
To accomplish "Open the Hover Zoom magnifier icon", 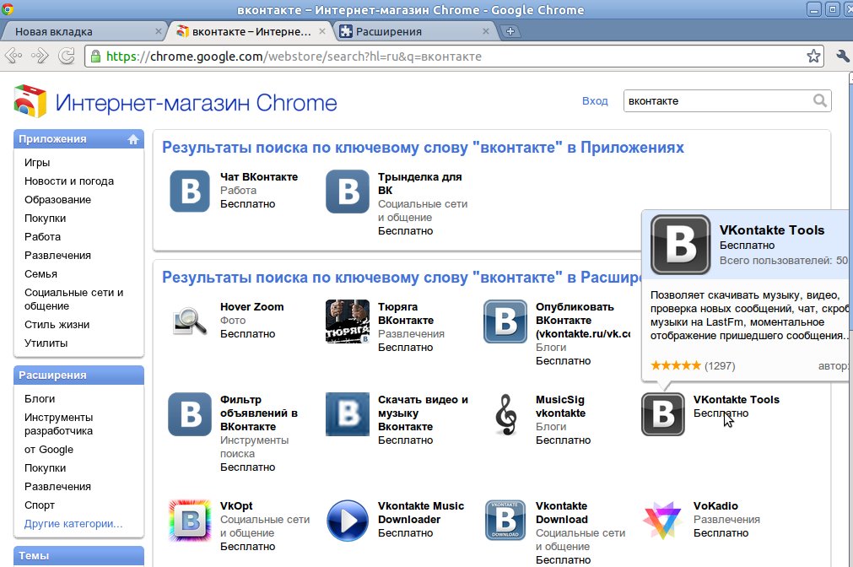I will pyautogui.click(x=190, y=321).
